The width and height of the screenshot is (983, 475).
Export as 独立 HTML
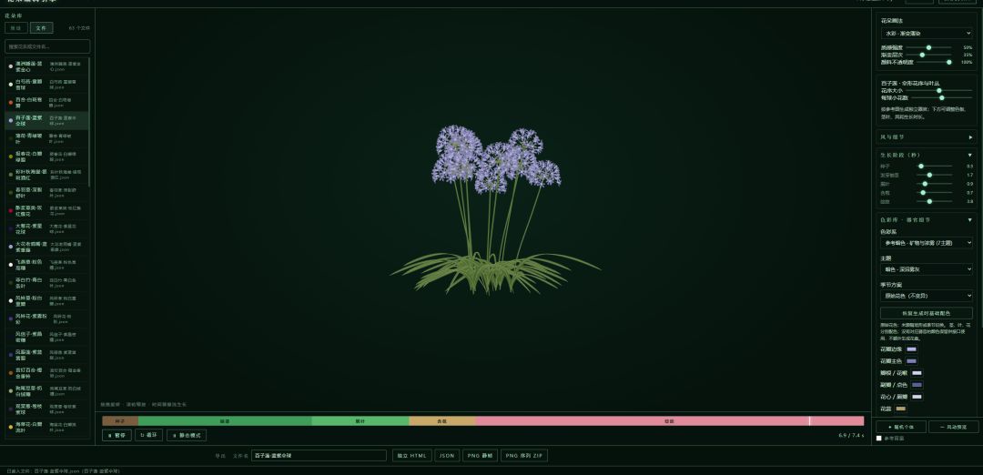pyautogui.click(x=412, y=456)
